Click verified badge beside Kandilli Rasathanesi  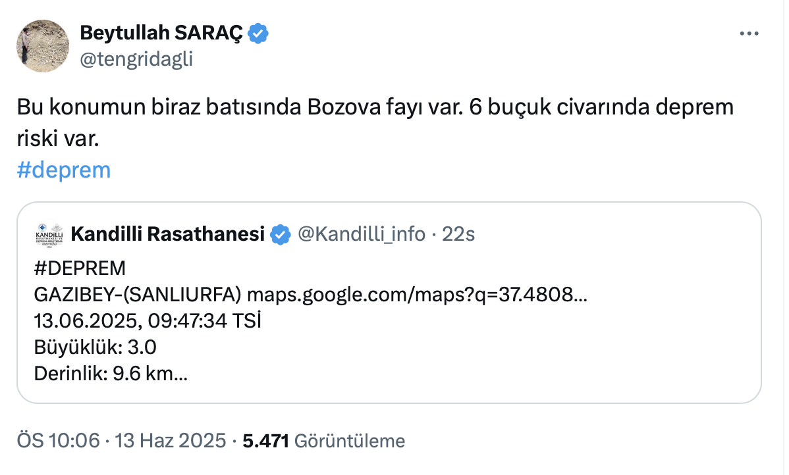281,234
